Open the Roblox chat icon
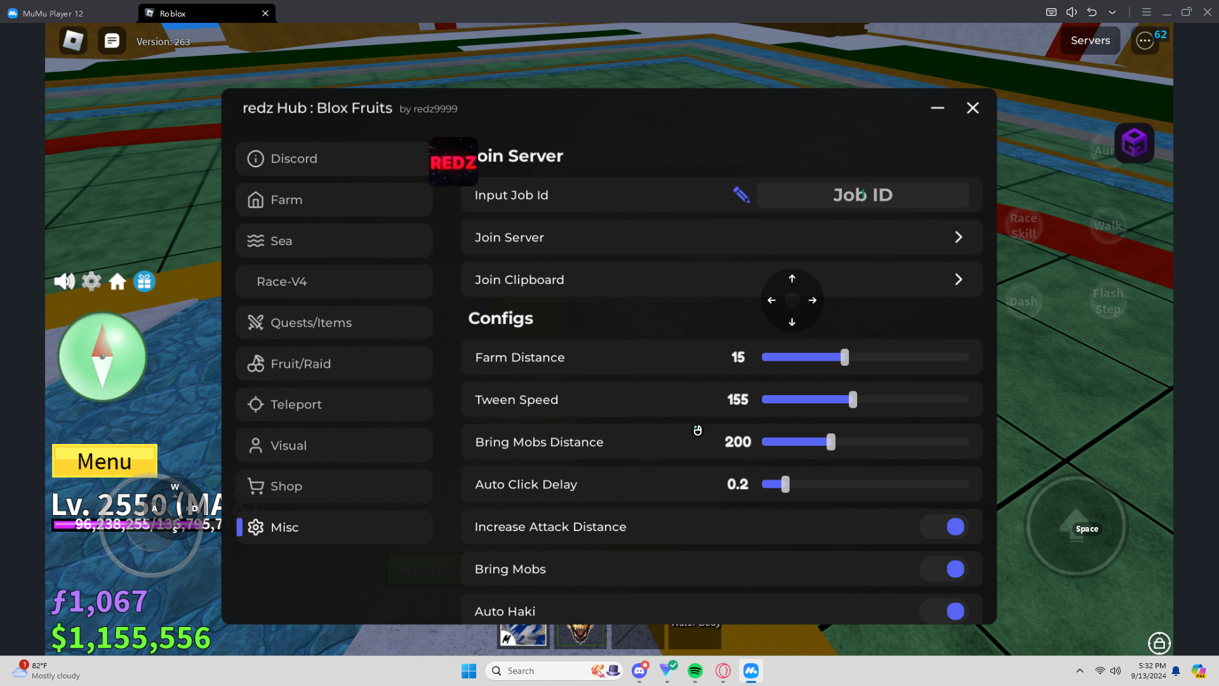 click(112, 41)
